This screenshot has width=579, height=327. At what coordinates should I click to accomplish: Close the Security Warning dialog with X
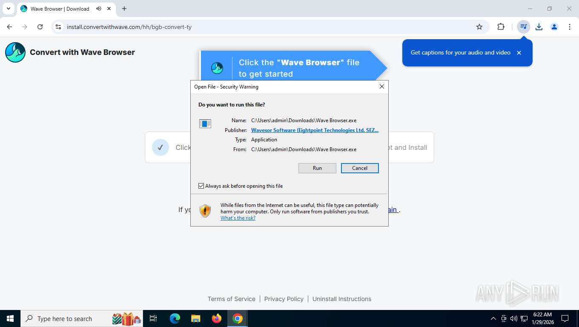[382, 86]
